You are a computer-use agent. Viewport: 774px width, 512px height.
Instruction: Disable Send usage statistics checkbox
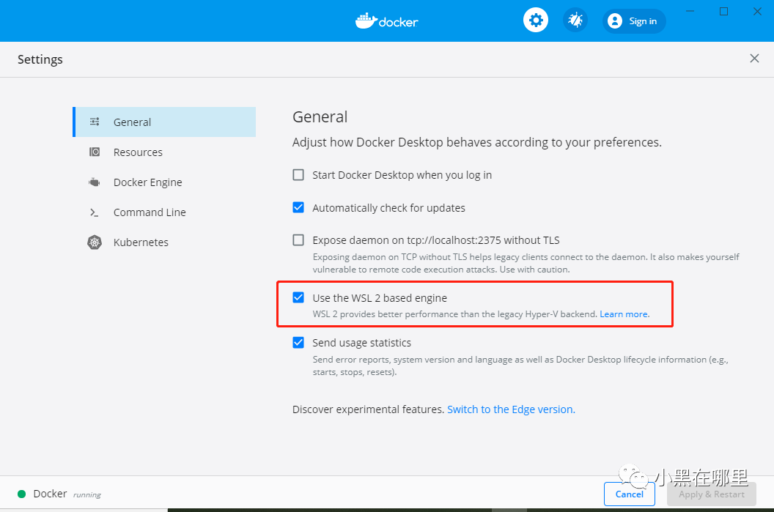[x=298, y=342]
